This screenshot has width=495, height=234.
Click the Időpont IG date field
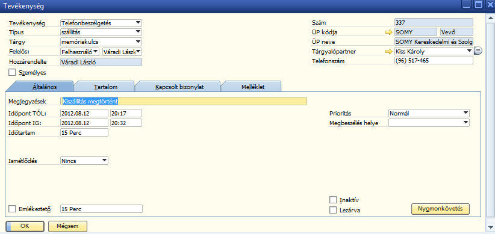(x=84, y=123)
